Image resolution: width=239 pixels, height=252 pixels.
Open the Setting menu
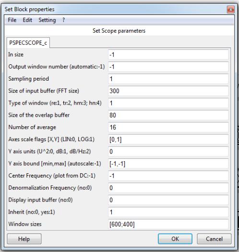tap(47, 20)
